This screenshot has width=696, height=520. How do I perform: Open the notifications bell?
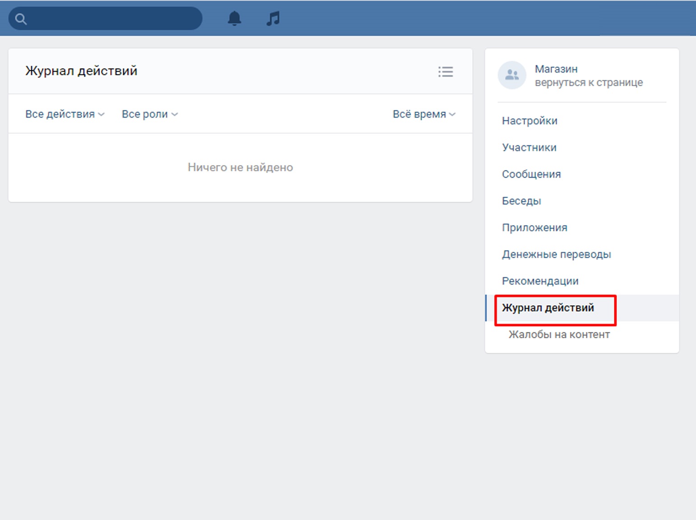(x=234, y=18)
